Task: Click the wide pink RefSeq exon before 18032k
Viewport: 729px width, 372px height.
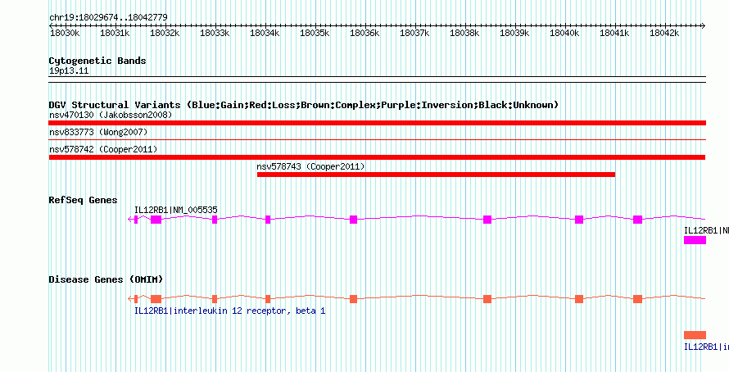Action: tap(156, 220)
